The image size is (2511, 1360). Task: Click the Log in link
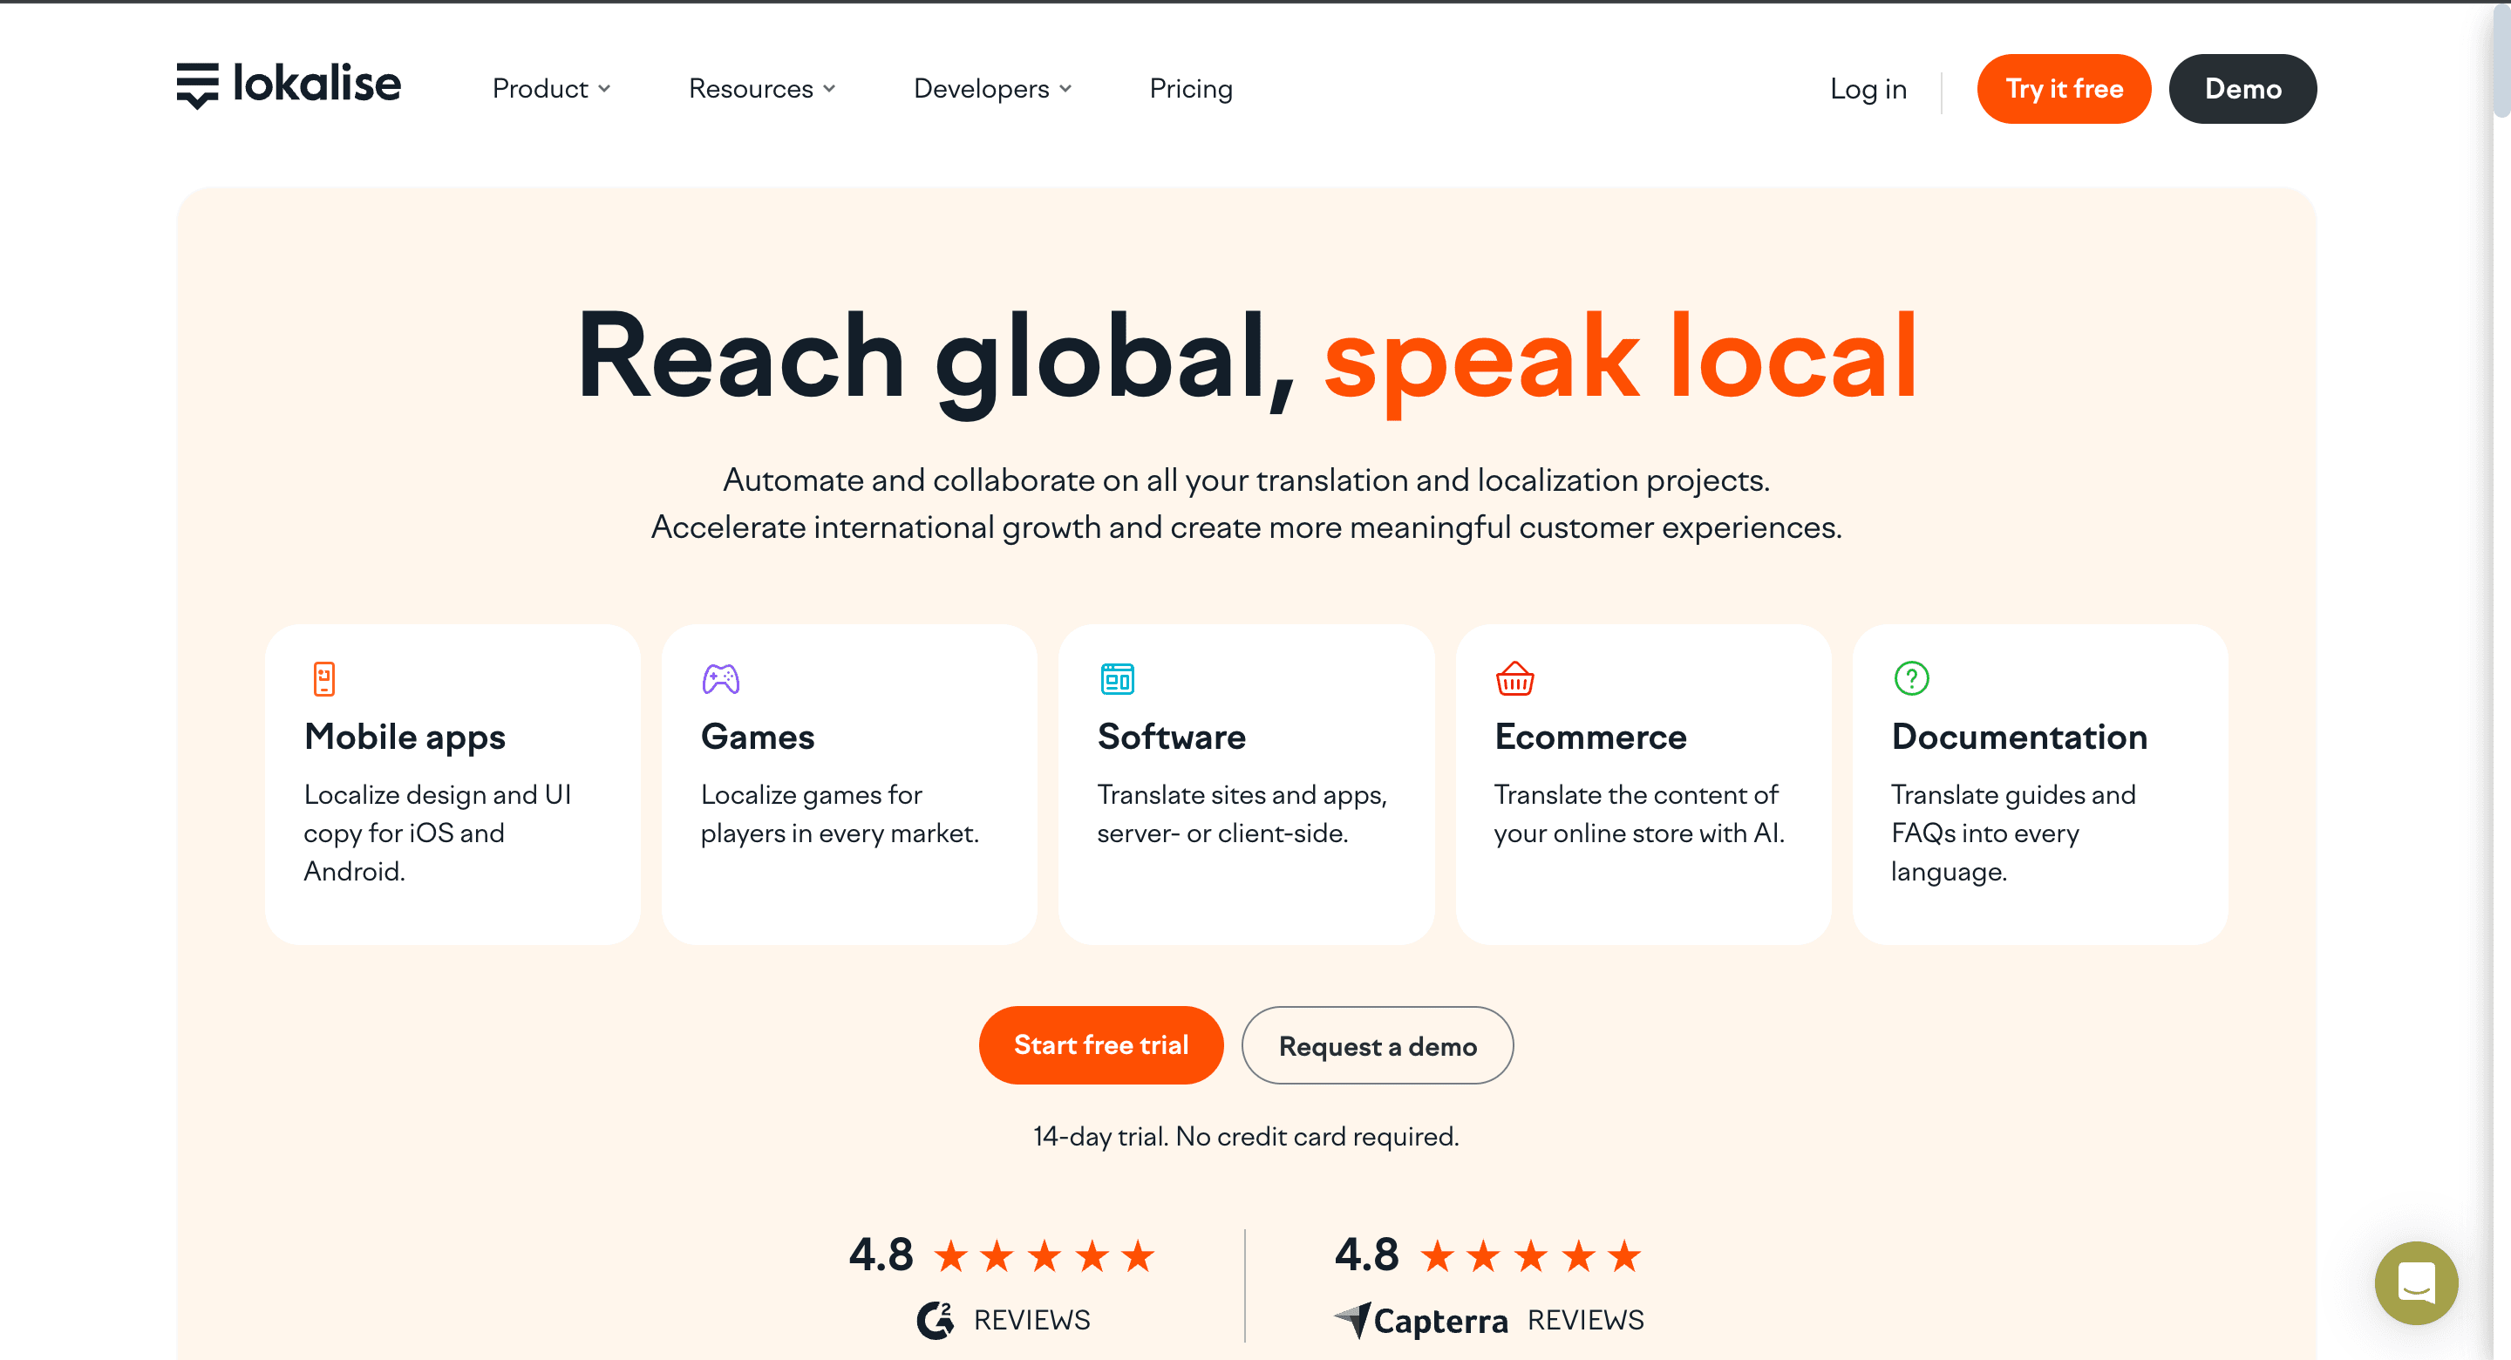click(x=1868, y=89)
